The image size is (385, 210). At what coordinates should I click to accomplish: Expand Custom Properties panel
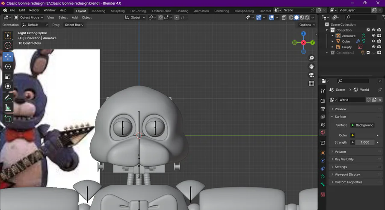(x=356, y=182)
